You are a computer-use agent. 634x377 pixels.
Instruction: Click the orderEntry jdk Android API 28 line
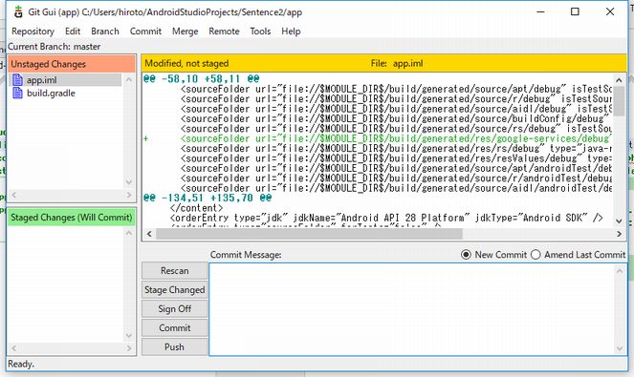pyautogui.click(x=386, y=218)
